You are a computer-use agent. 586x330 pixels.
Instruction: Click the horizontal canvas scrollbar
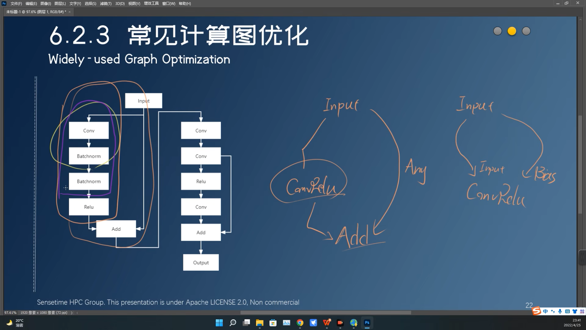[325, 313]
